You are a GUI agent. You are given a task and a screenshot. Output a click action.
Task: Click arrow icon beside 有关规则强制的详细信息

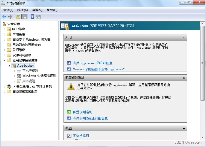tap(69, 118)
